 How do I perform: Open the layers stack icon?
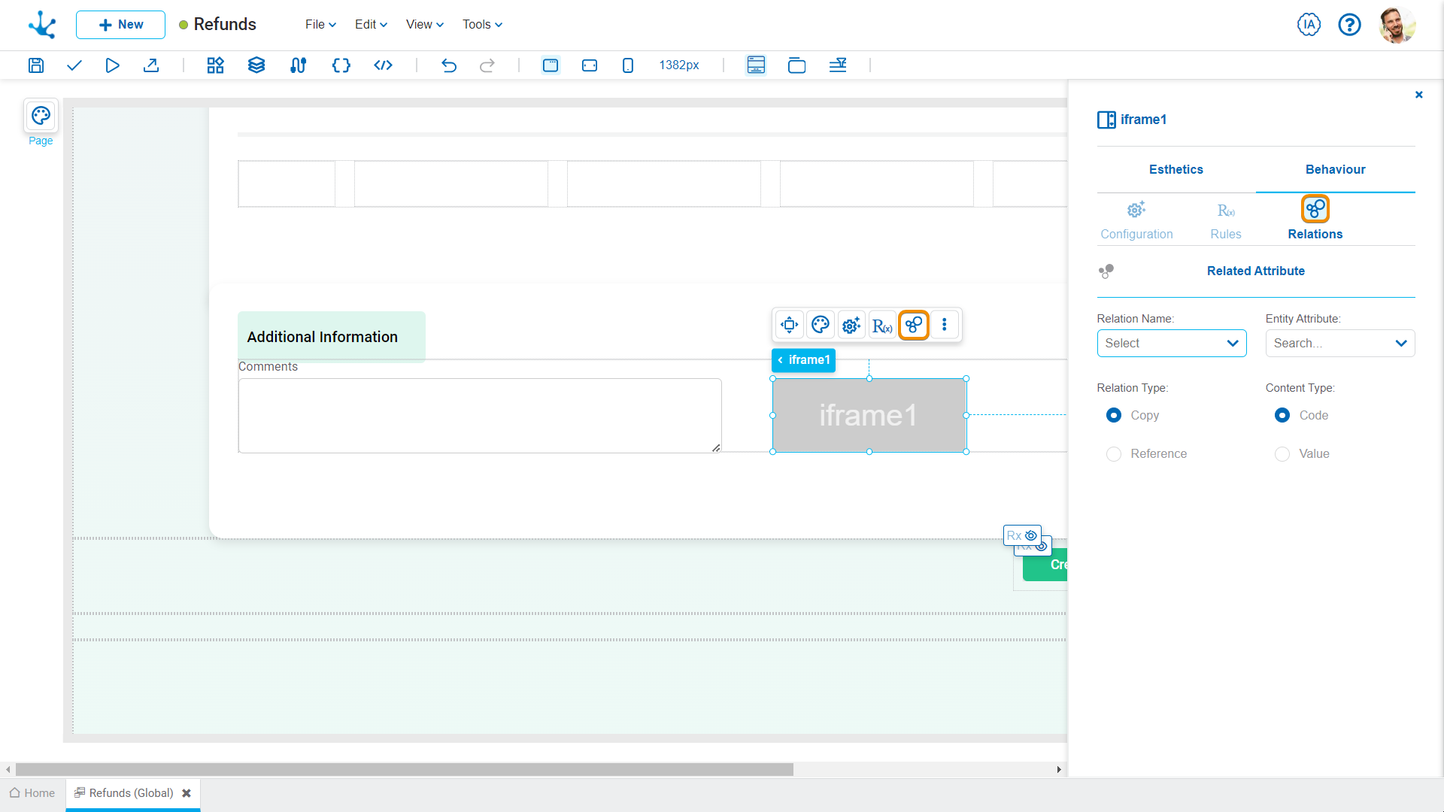tap(256, 65)
